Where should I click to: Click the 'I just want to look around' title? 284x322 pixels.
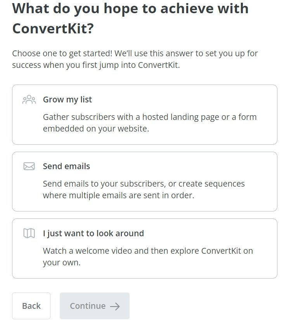point(94,234)
